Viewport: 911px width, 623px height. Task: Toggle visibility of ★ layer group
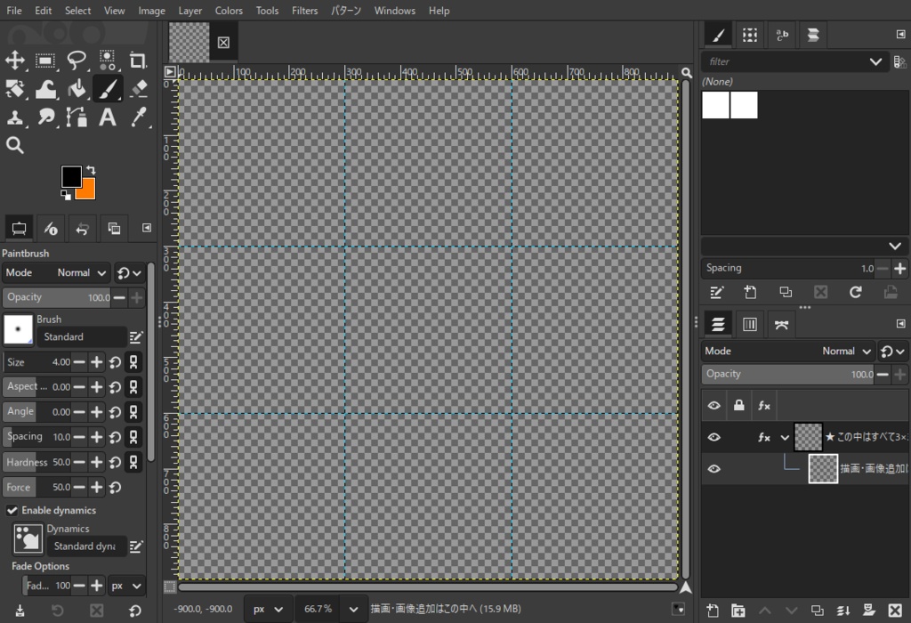point(714,437)
